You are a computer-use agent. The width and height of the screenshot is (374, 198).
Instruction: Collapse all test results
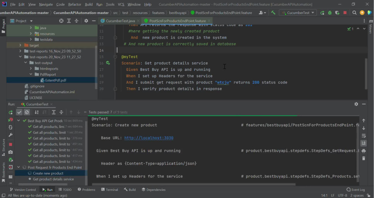coord(61,112)
